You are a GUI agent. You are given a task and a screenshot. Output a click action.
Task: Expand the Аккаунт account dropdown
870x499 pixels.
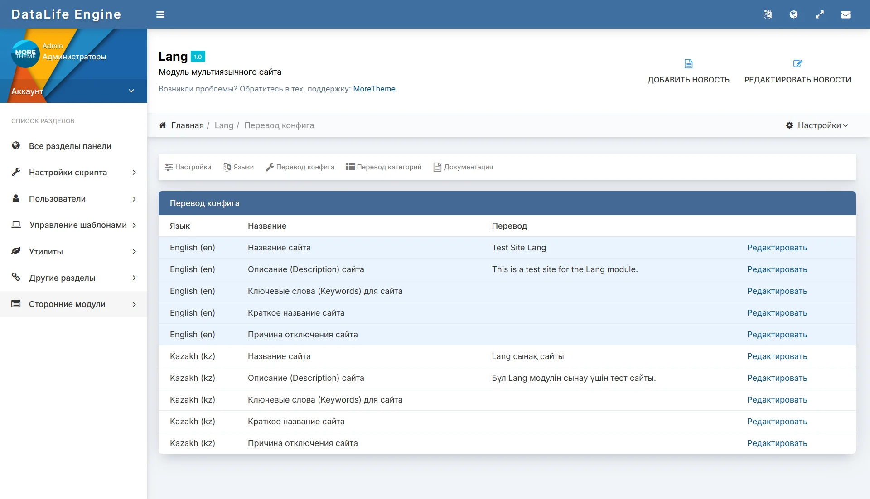click(x=131, y=91)
